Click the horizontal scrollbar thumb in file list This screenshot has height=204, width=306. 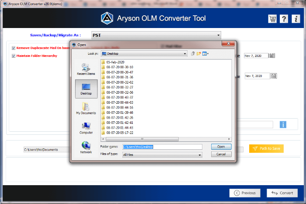coord(142,139)
